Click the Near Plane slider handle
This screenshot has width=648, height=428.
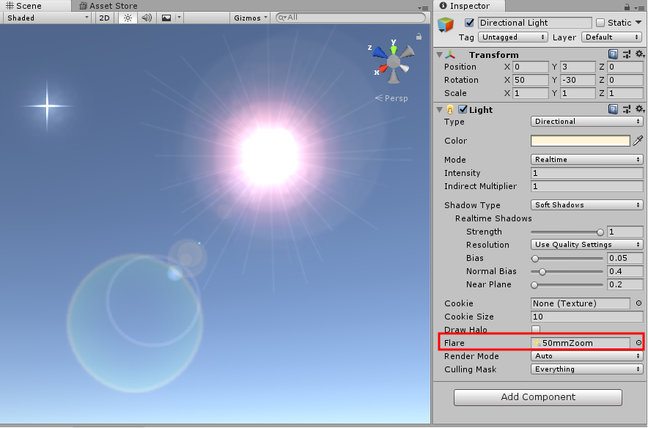(x=534, y=285)
